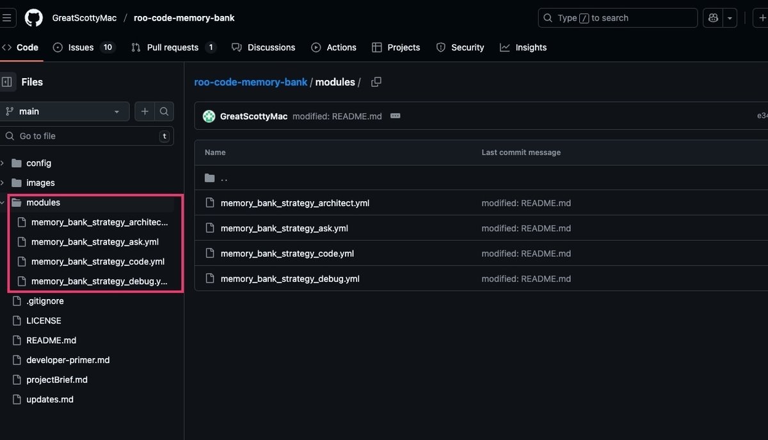Click the search files magnifier icon
768x440 pixels.
[164, 111]
